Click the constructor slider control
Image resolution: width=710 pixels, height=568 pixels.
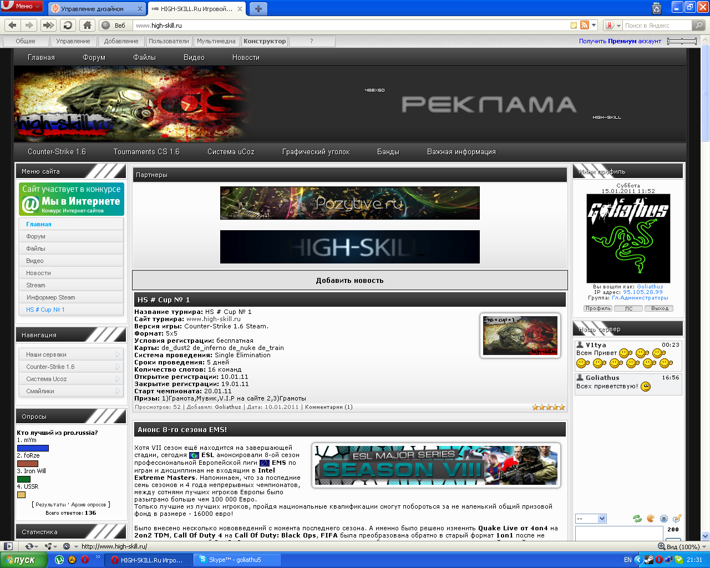[x=682, y=41]
